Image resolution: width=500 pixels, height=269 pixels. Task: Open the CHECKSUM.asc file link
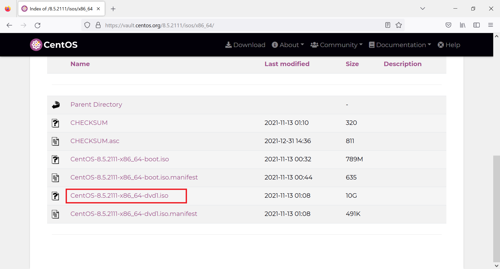(95, 141)
